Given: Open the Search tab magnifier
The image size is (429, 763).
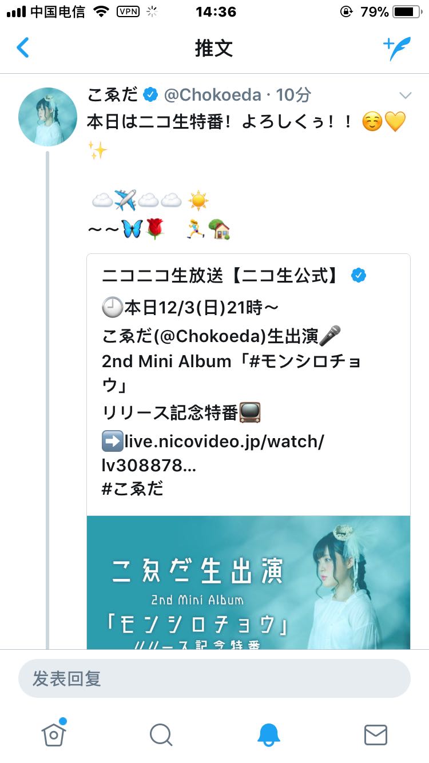Looking at the screenshot, I should click(x=161, y=734).
